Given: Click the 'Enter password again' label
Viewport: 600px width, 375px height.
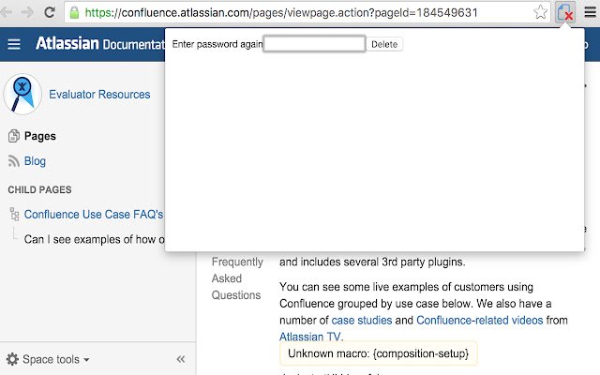Looking at the screenshot, I should coord(217,44).
